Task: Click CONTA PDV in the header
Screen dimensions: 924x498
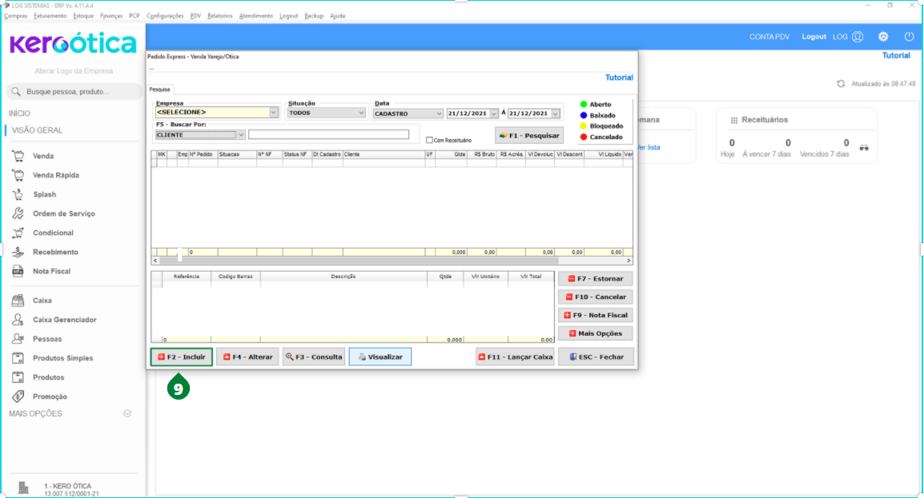Action: [769, 37]
